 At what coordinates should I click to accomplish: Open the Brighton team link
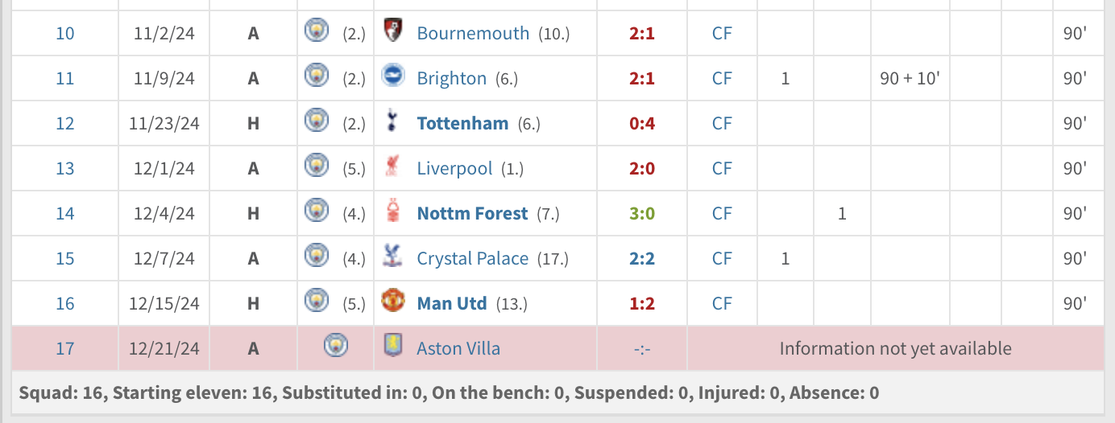(x=452, y=79)
